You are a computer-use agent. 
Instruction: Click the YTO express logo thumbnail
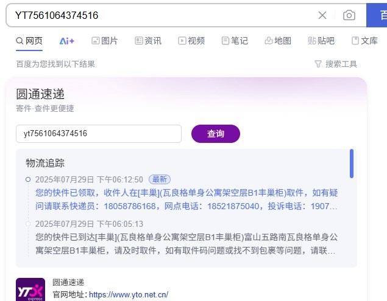30,289
